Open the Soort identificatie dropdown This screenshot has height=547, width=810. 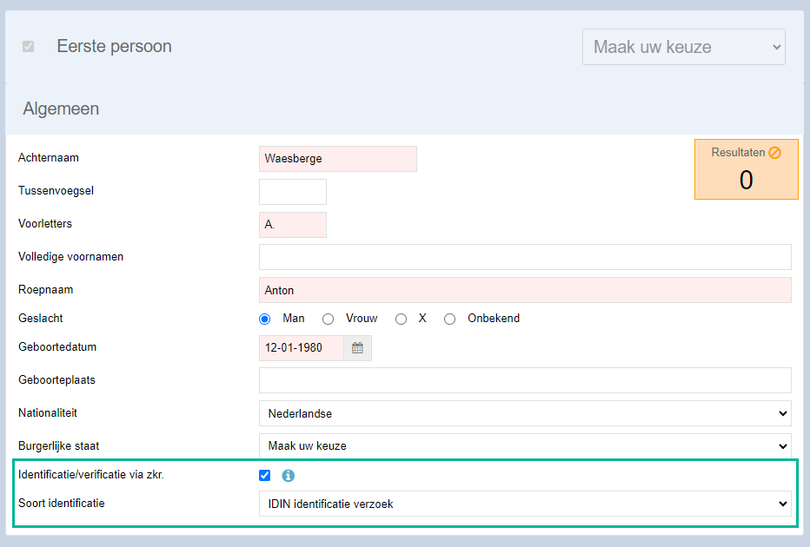click(525, 504)
